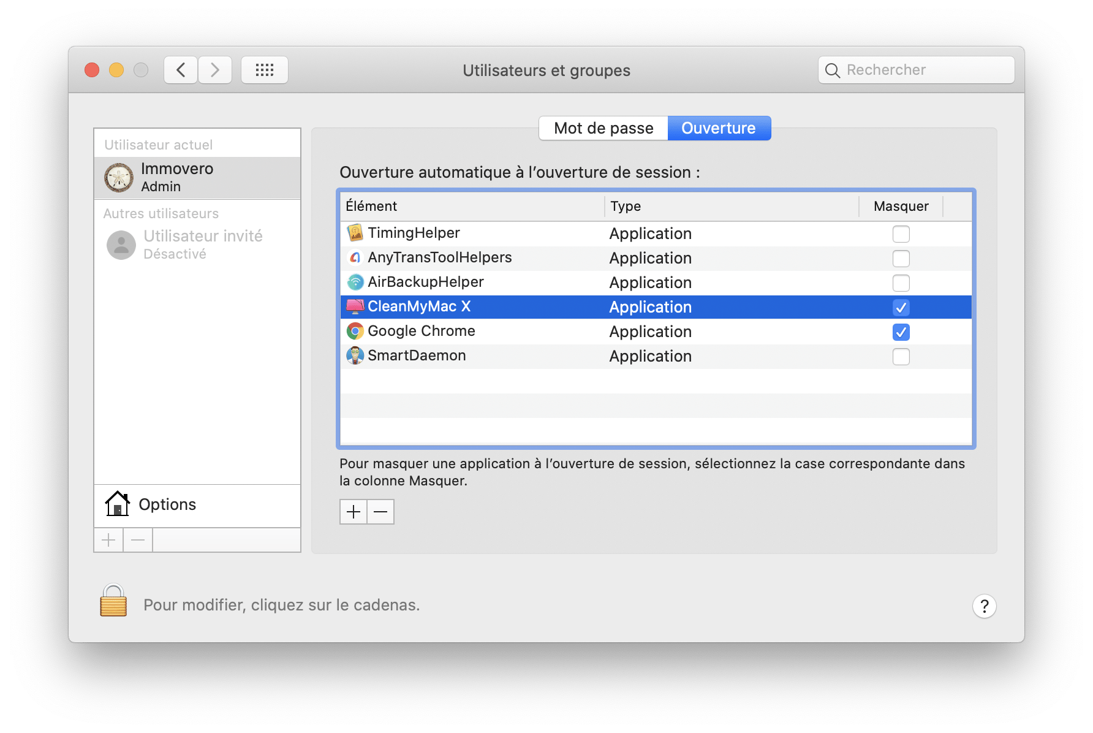Click the house icon beside Options

[x=117, y=504]
